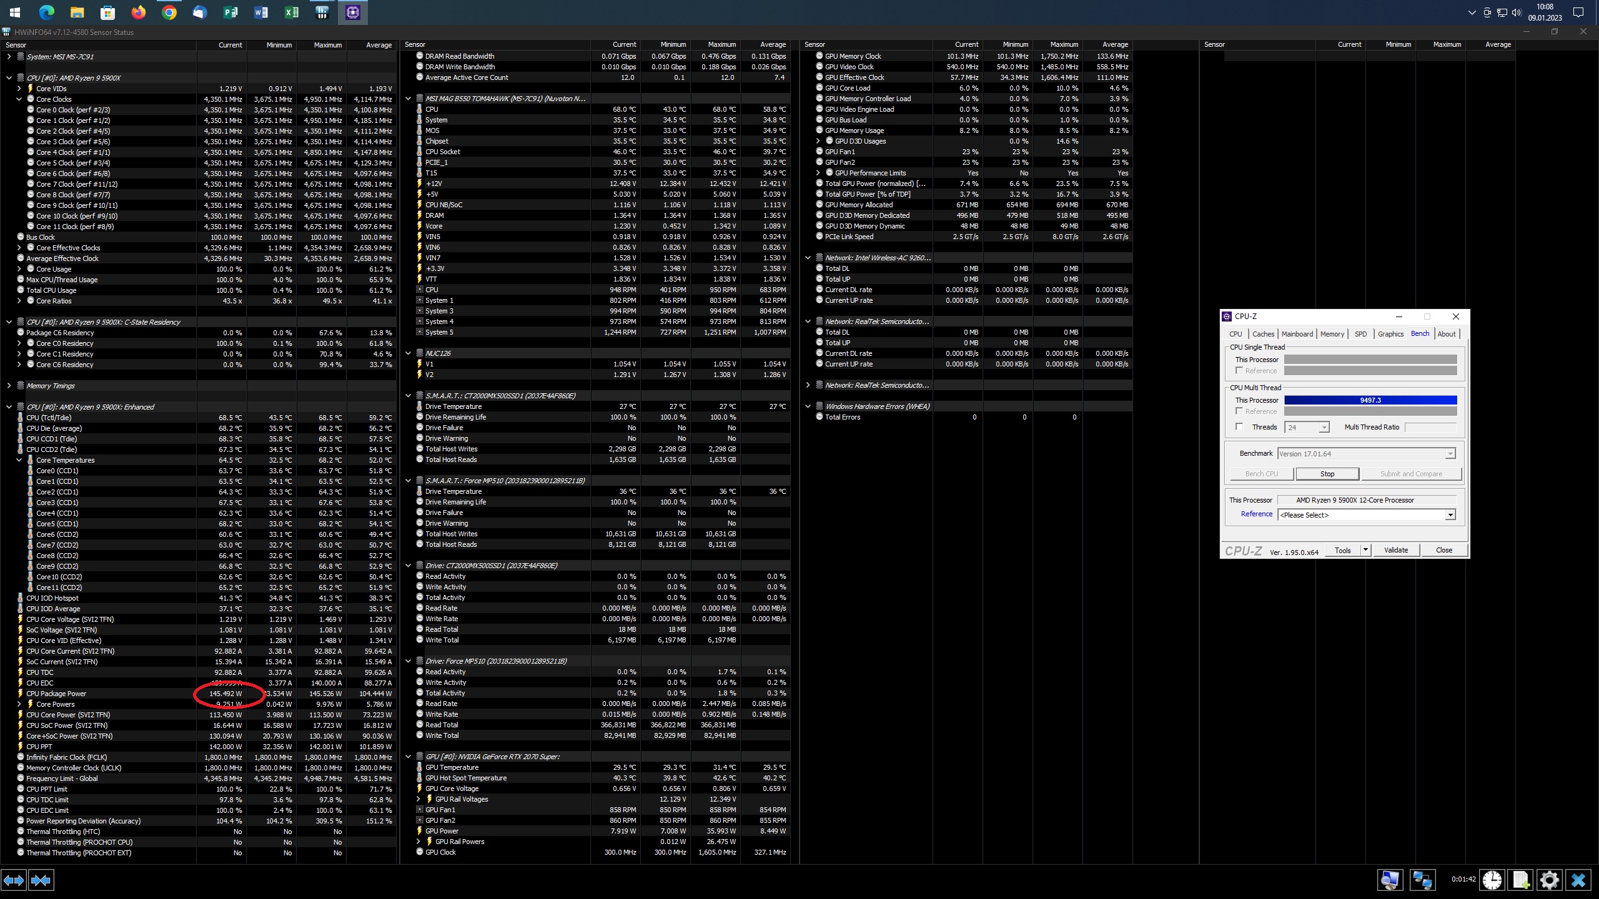
Task: Reset the sensor clock timer icon
Action: point(1492,880)
